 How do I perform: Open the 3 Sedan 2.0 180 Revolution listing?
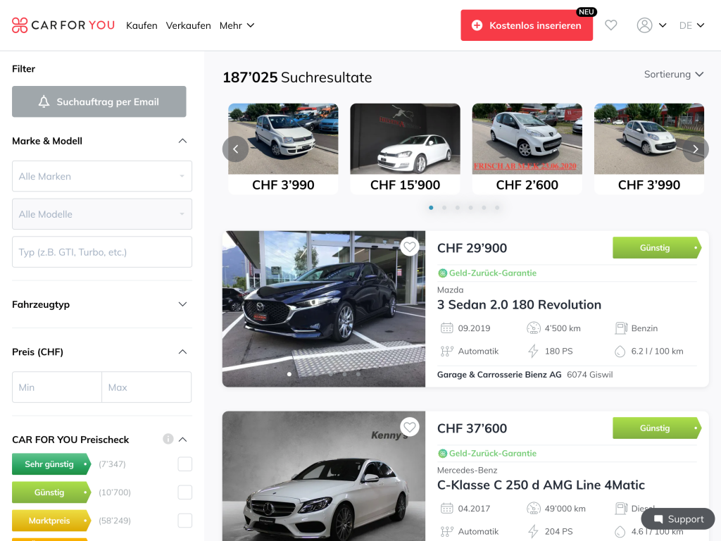pyautogui.click(x=519, y=304)
